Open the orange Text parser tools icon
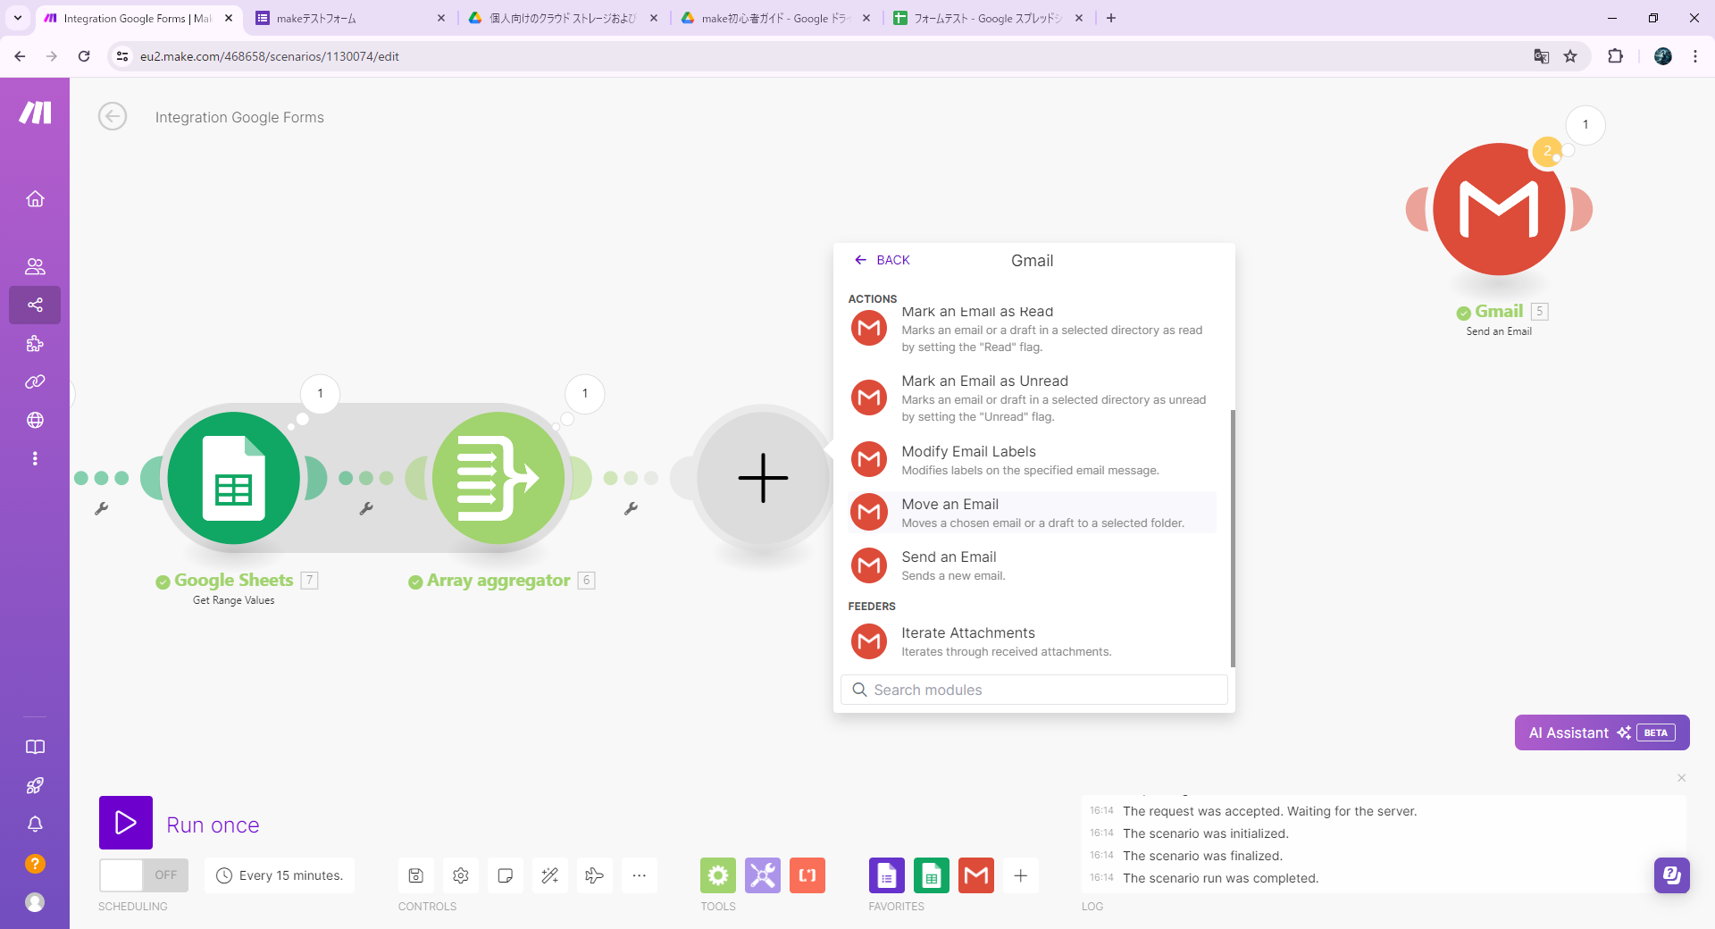This screenshot has height=929, width=1715. tap(807, 875)
